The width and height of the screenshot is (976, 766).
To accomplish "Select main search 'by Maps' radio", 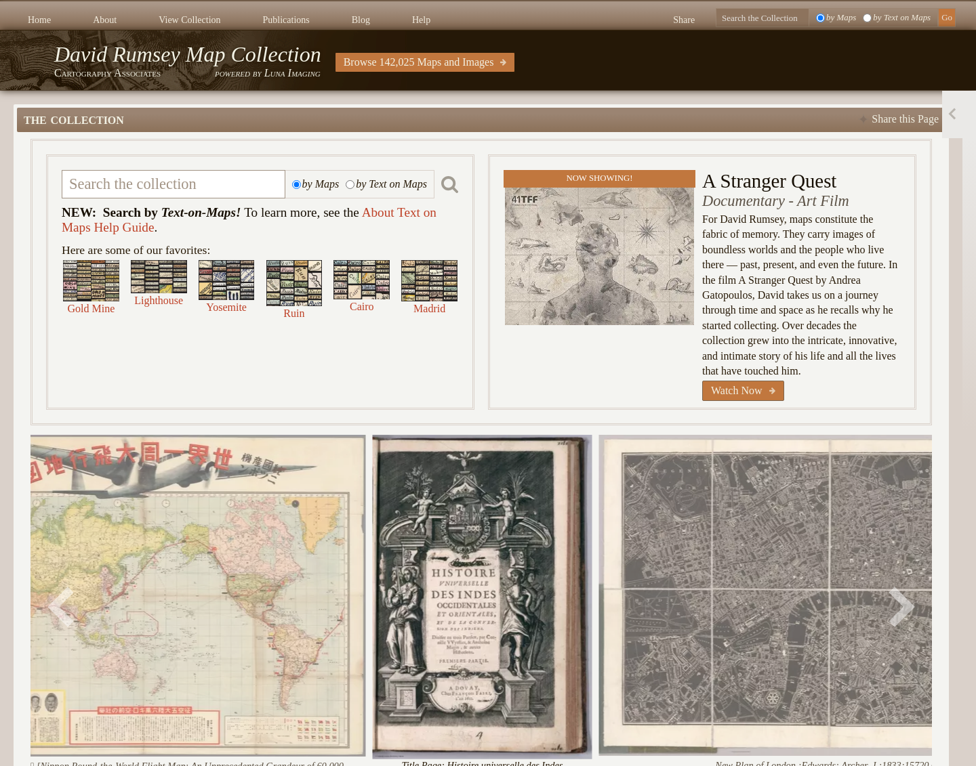I will 296,184.
